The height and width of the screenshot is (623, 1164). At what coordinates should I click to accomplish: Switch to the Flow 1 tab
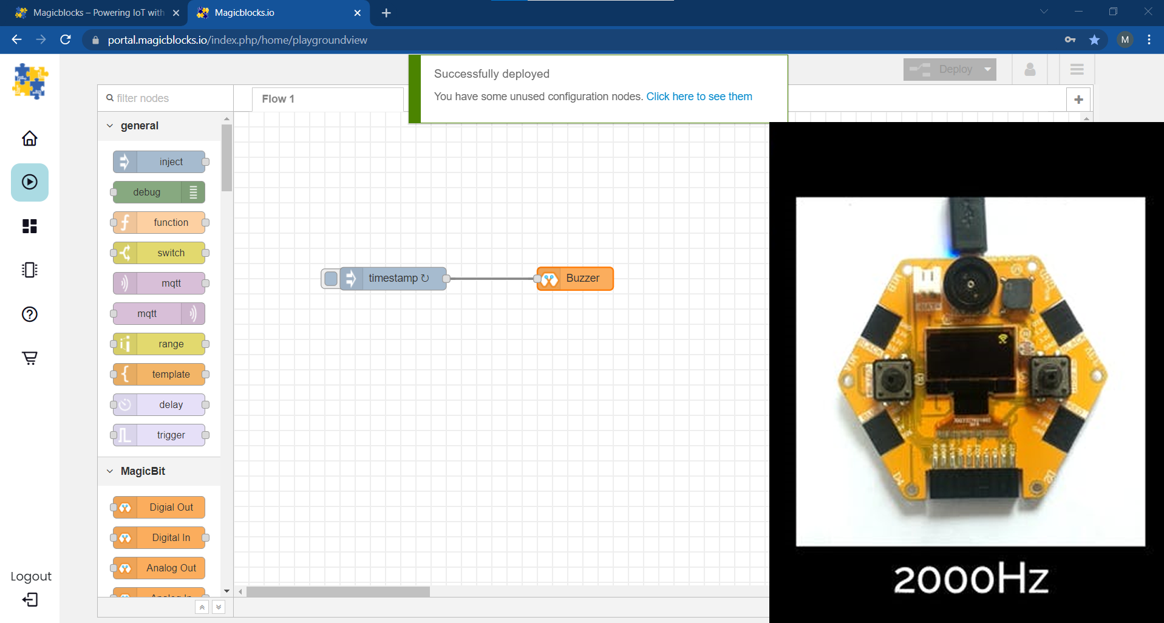pyautogui.click(x=278, y=99)
